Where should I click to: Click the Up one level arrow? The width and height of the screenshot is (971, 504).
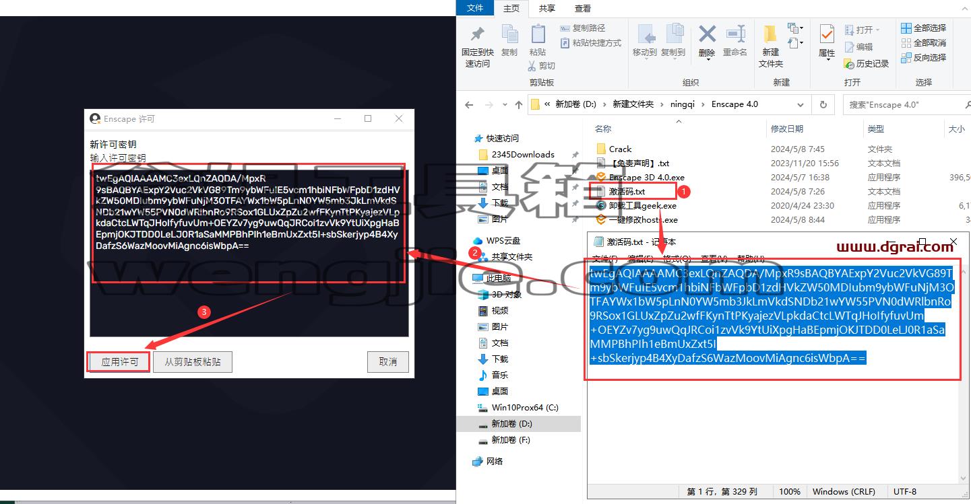pos(518,105)
